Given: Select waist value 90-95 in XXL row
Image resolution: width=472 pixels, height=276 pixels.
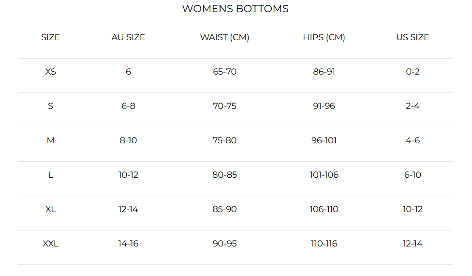Looking at the screenshot, I should pos(224,244).
